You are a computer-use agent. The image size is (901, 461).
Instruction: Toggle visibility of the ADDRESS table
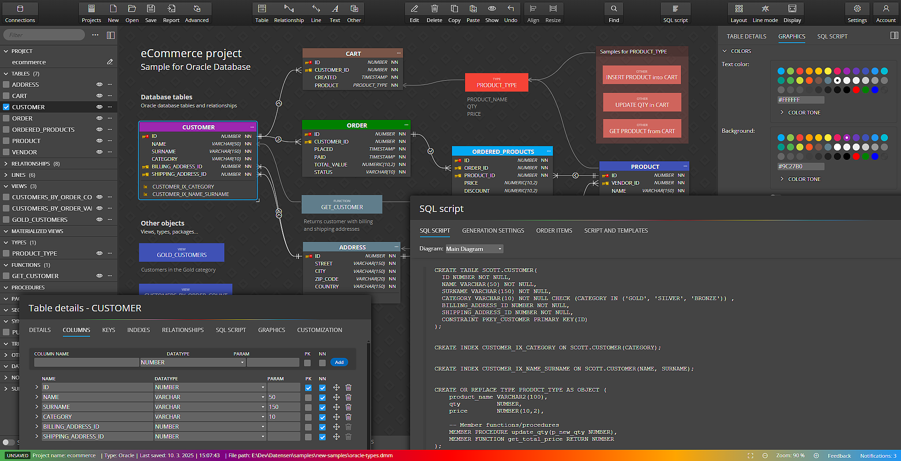(x=99, y=84)
